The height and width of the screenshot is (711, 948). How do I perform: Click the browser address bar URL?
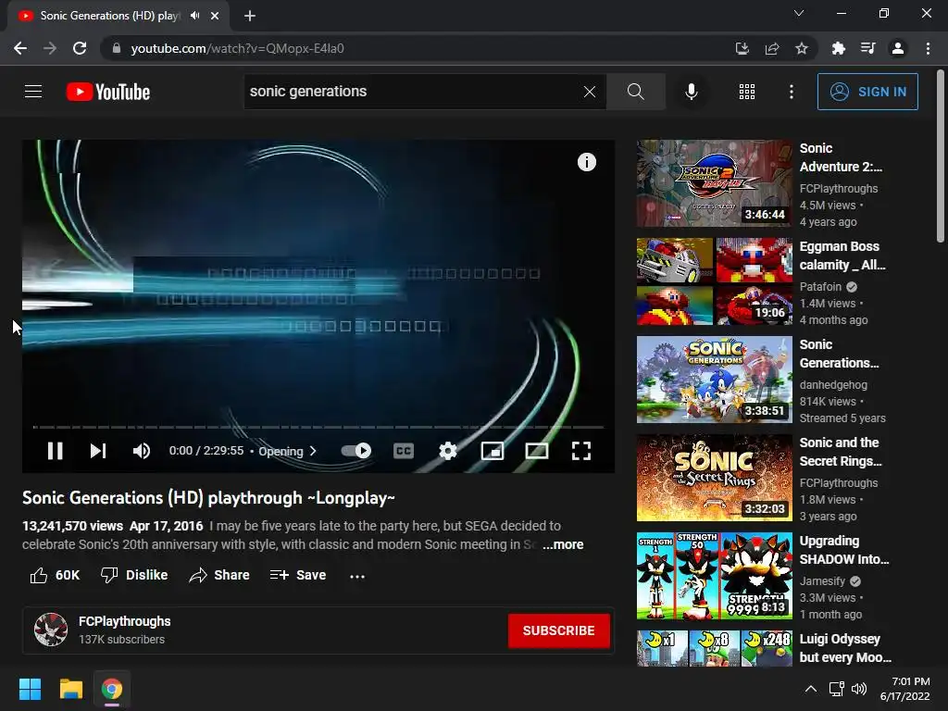(x=238, y=48)
